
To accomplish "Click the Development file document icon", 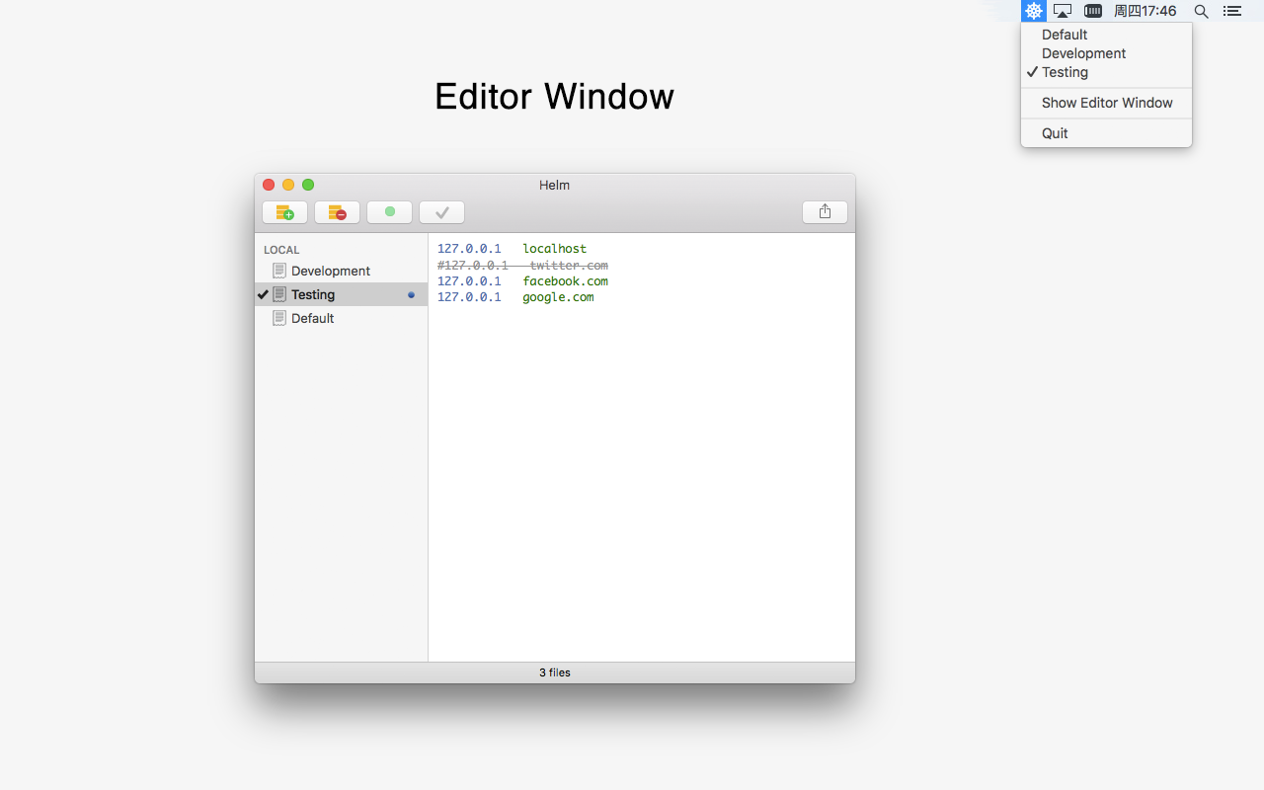I will 278,270.
